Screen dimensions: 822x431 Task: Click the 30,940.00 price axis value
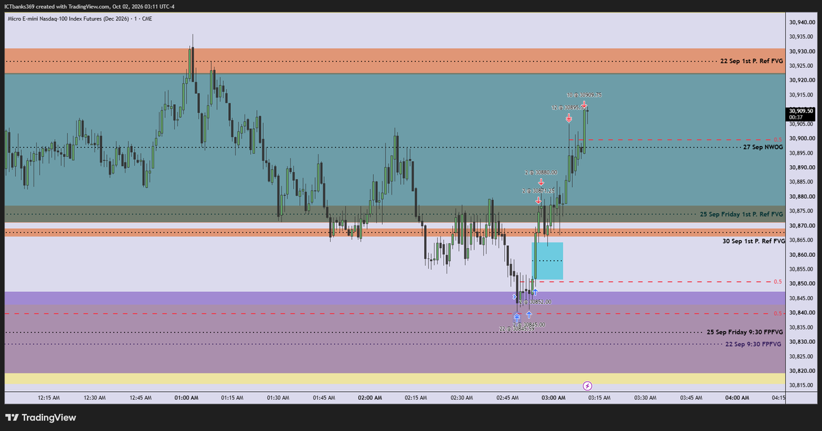(801, 22)
